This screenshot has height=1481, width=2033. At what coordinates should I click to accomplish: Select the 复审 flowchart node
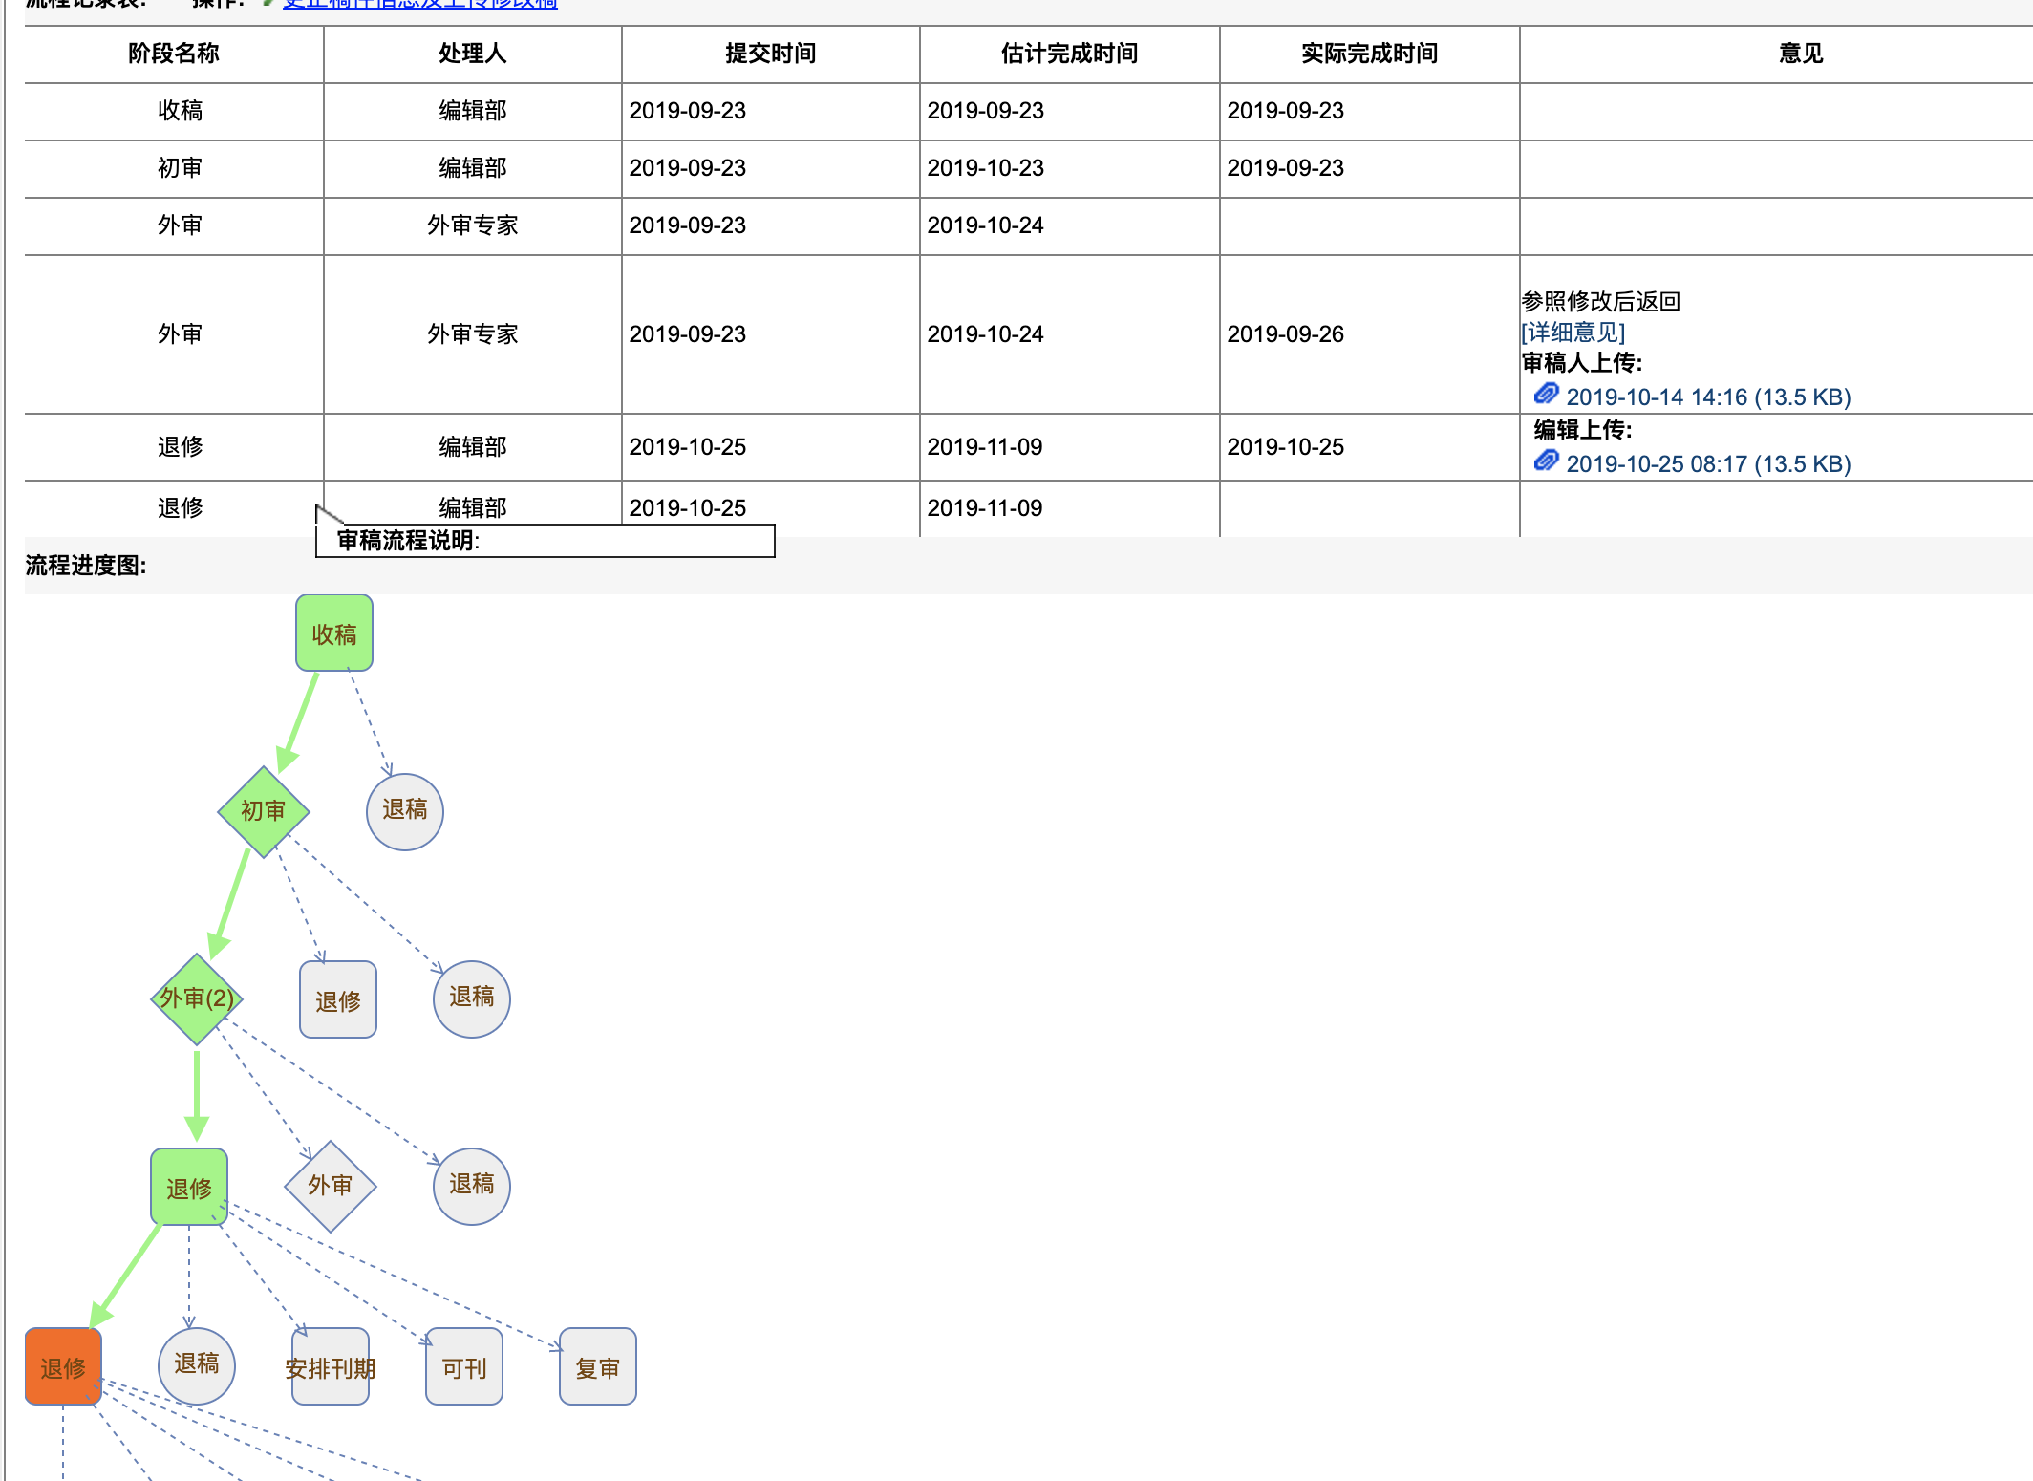pyautogui.click(x=598, y=1367)
